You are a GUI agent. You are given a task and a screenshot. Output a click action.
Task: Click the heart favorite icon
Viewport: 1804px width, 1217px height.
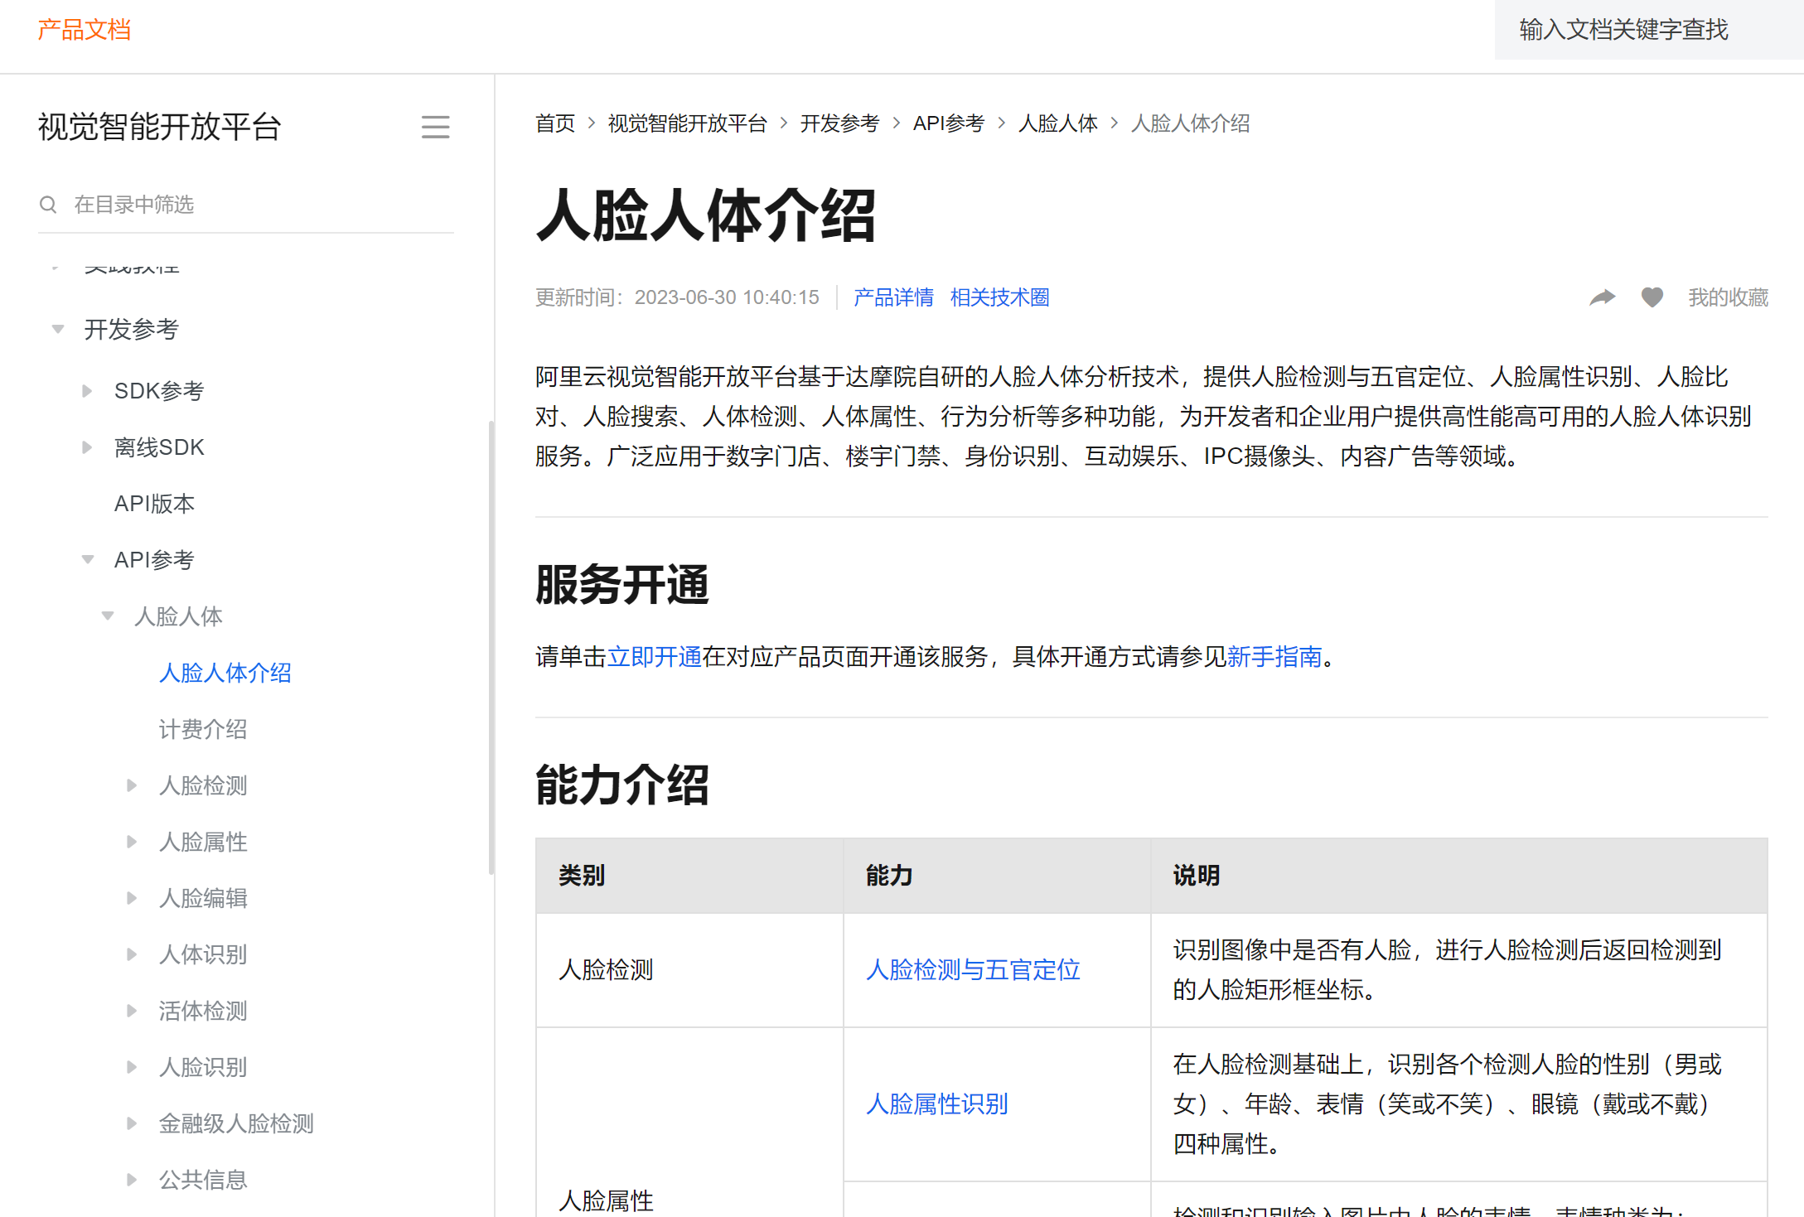coord(1652,297)
